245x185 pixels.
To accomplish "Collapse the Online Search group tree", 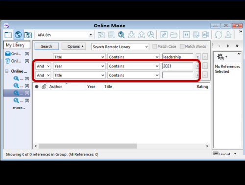I will 7,71.
